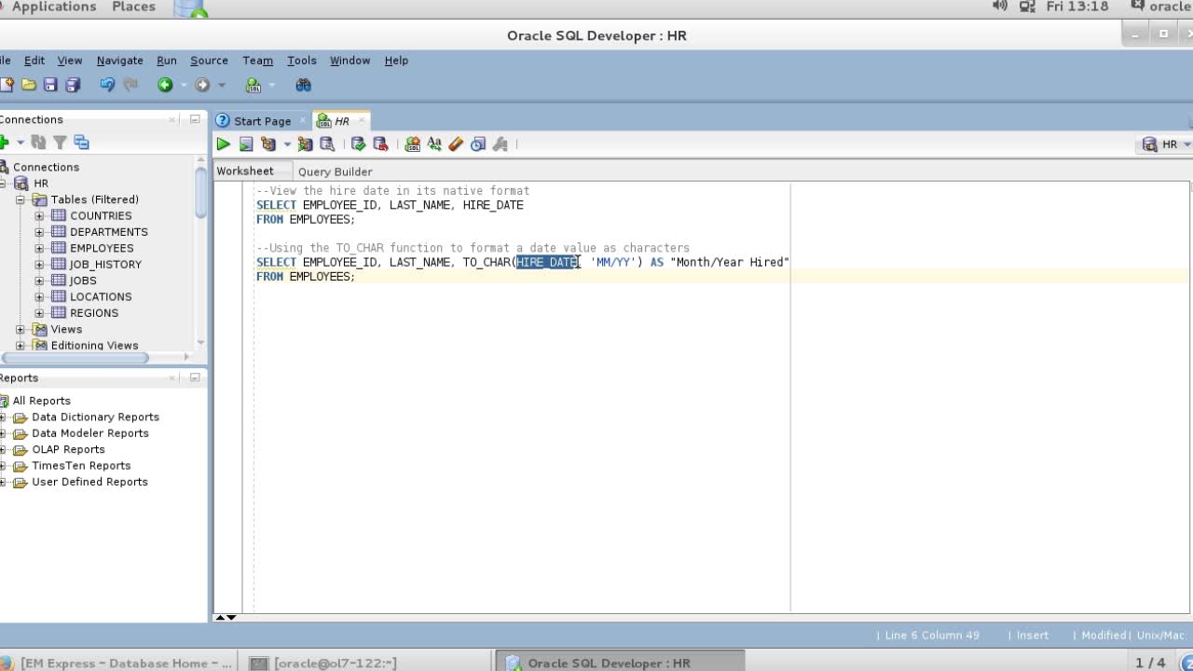
Task: Click the Commit database icon
Action: pos(358,144)
